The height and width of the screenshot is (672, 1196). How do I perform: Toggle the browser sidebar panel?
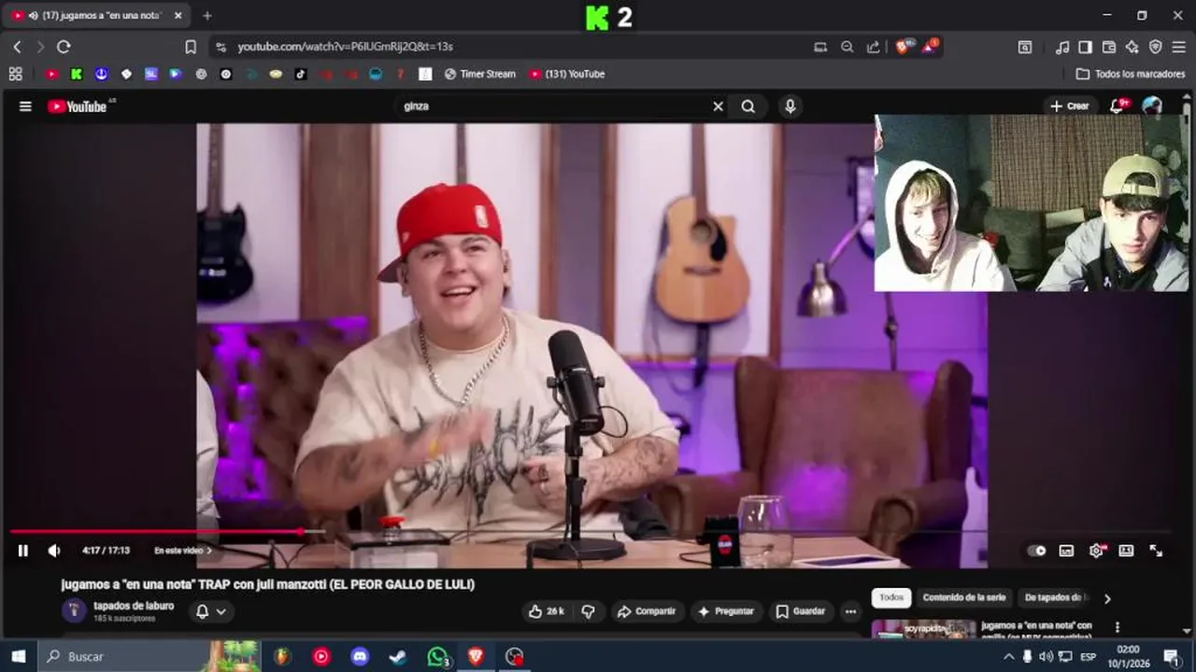tap(1085, 47)
